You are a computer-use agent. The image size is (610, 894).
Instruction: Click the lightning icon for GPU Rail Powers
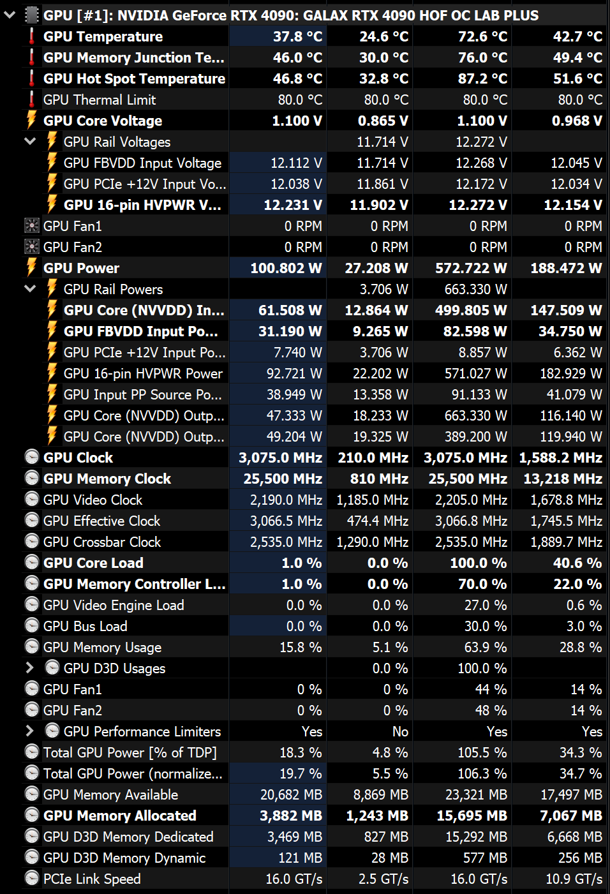[x=52, y=288]
